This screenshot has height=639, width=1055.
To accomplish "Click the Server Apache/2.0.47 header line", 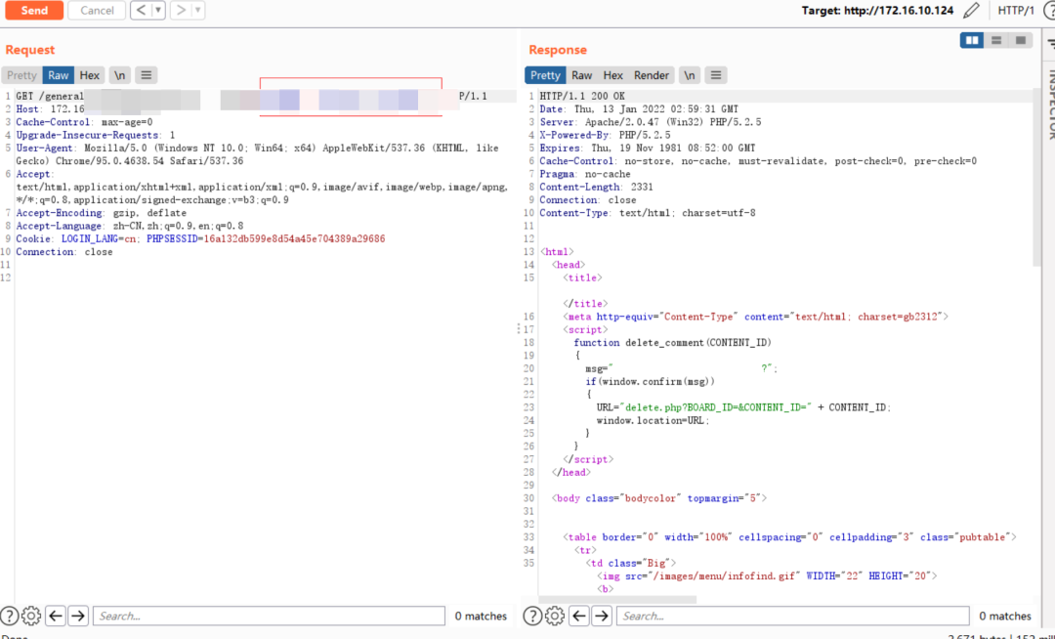I will [651, 122].
